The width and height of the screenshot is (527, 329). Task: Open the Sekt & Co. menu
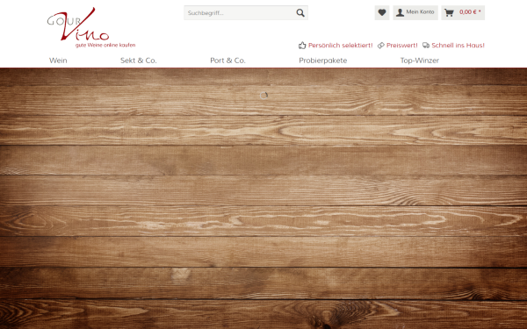(139, 61)
